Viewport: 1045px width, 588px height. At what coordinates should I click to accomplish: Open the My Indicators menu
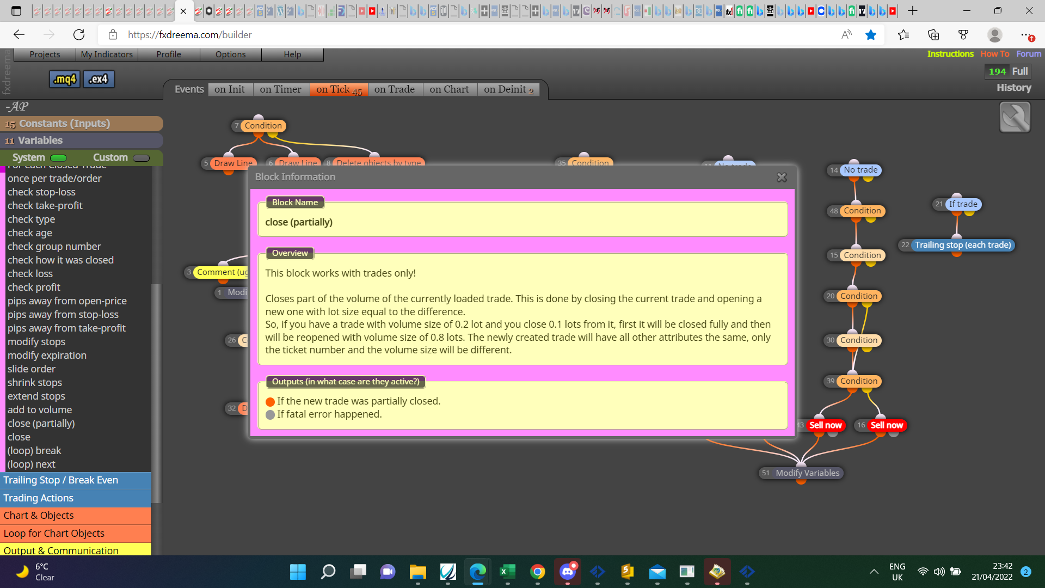click(x=107, y=54)
